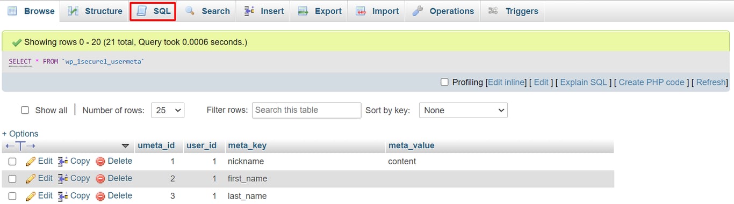The image size is (734, 204).
Task: Click the Import tab icon
Action: (x=361, y=11)
